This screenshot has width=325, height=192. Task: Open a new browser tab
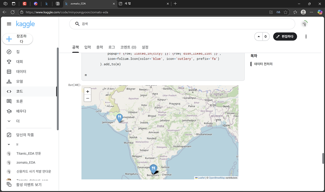coord(175,4)
